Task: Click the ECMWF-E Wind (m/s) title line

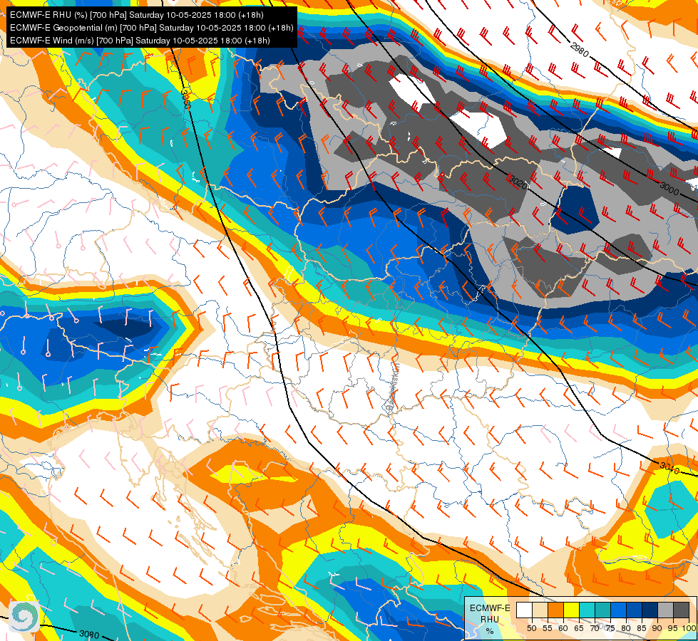Action: pyautogui.click(x=140, y=41)
